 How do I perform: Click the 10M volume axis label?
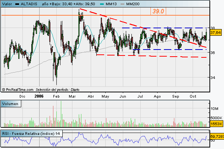coord(214,109)
